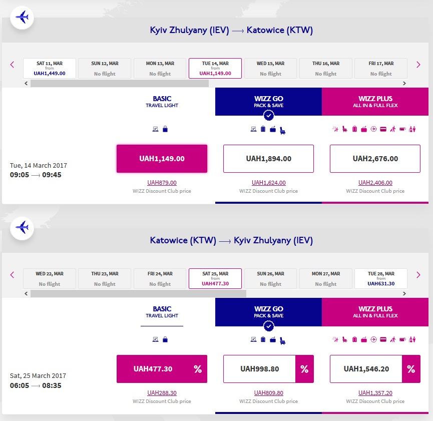Select the TUE 28, MAR return date tab

381,278
